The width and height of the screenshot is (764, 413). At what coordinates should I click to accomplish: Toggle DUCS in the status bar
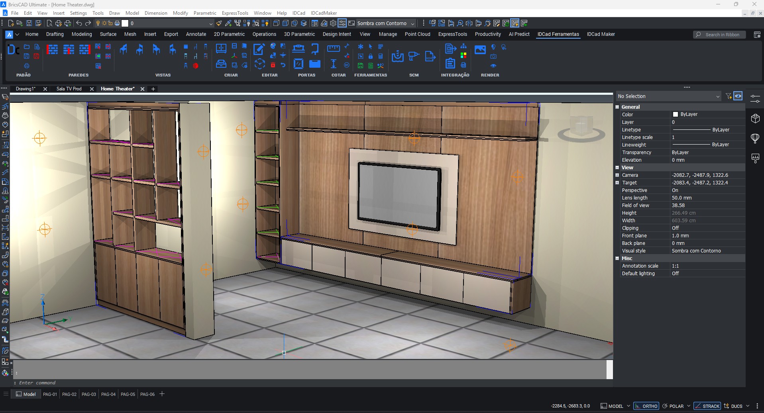coord(733,406)
